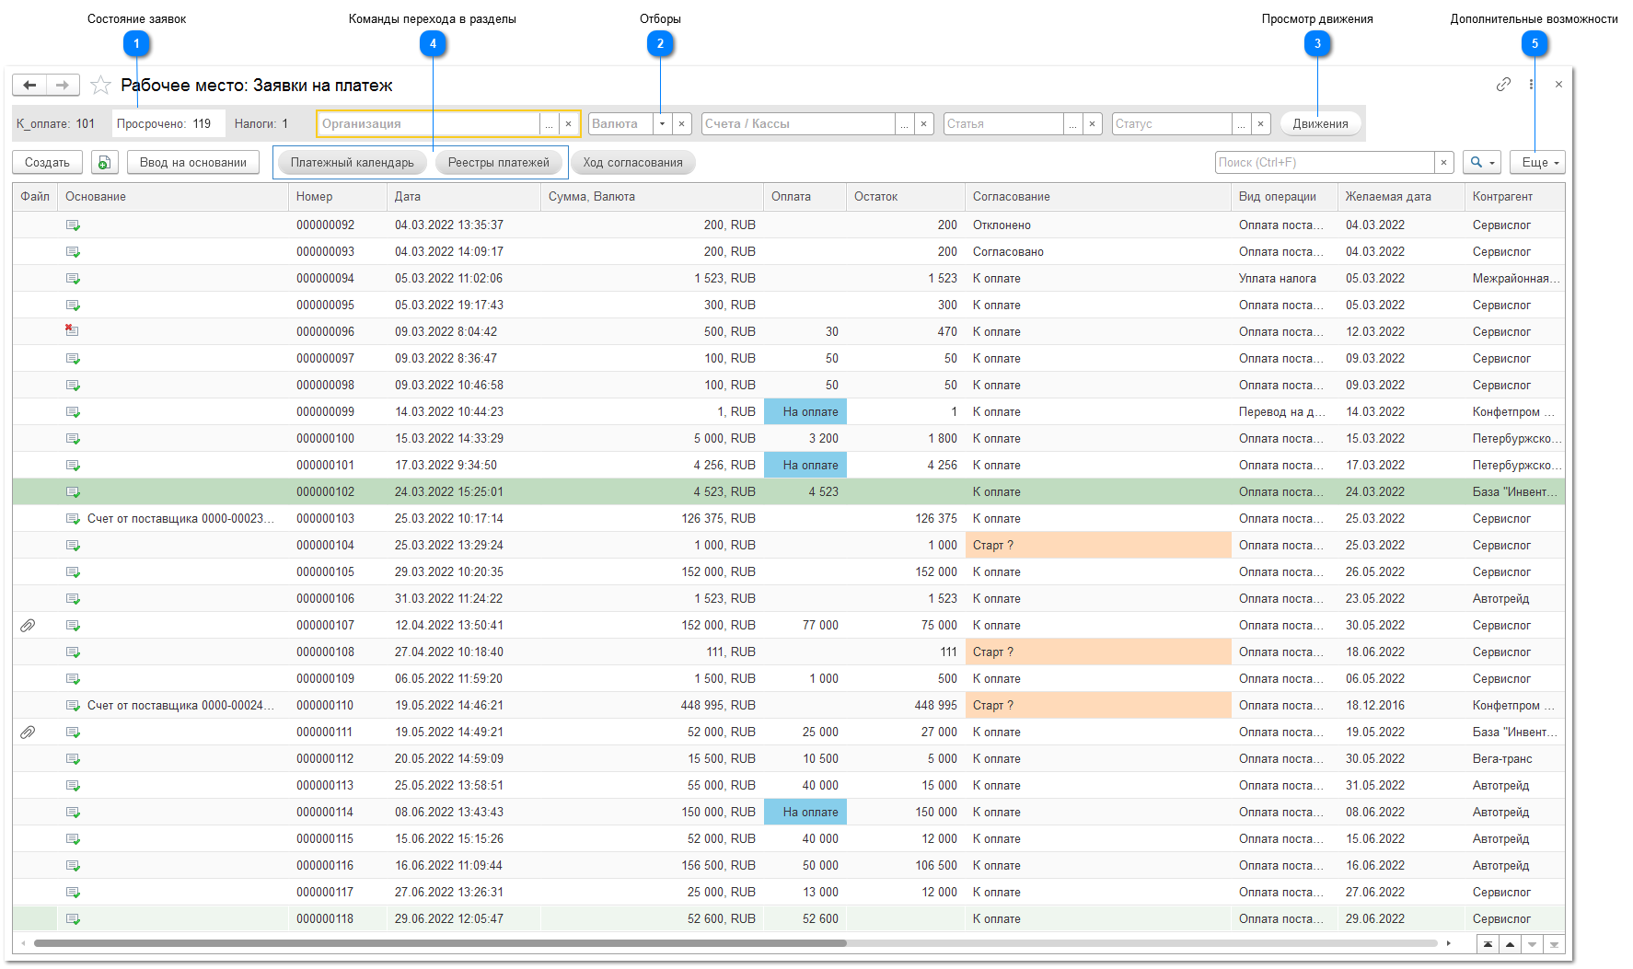Image resolution: width=1633 pixels, height=969 pixels.
Task: Copy link via the chain icon
Action: [x=1503, y=85]
